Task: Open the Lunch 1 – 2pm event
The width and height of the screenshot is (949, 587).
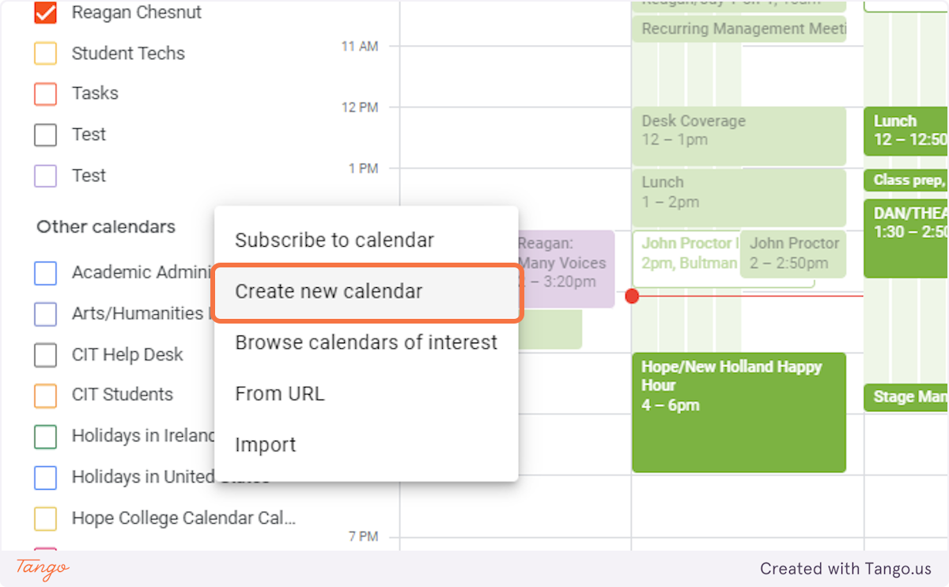Action: click(738, 197)
